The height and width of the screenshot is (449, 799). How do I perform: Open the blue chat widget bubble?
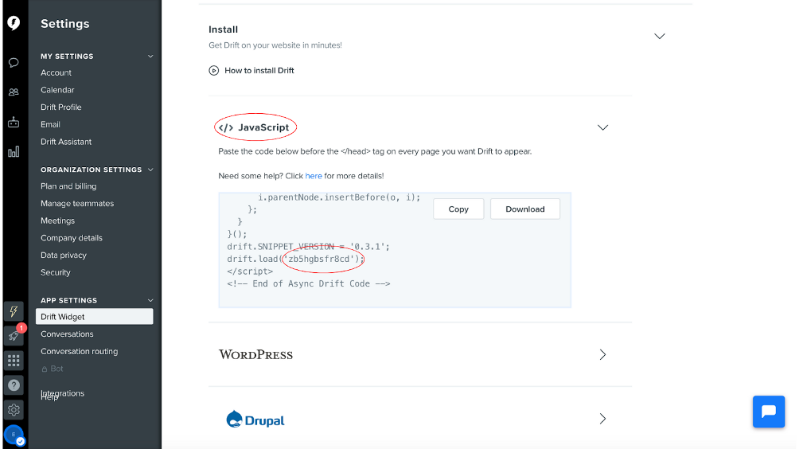(769, 412)
